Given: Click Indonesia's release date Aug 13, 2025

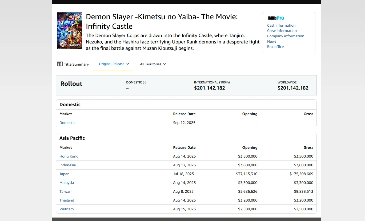Looking at the screenshot, I should click(184, 165).
